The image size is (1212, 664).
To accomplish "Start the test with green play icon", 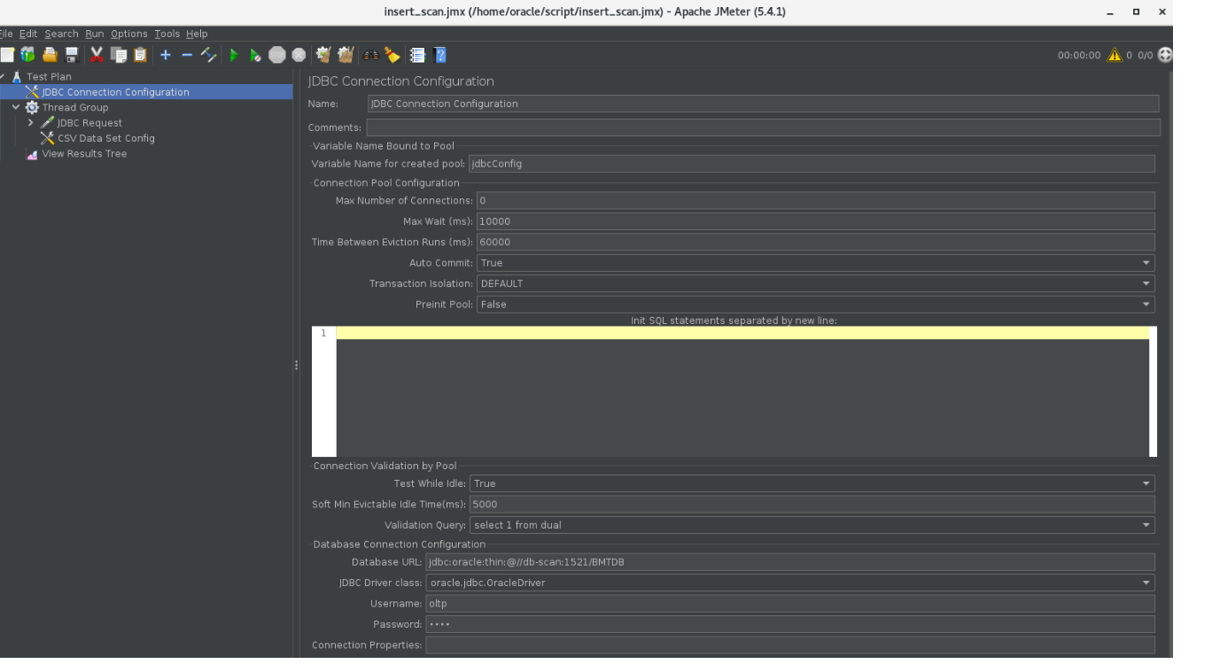I will pos(234,55).
